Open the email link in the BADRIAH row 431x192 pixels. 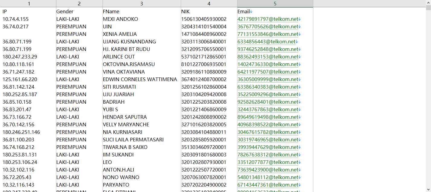point(268,102)
